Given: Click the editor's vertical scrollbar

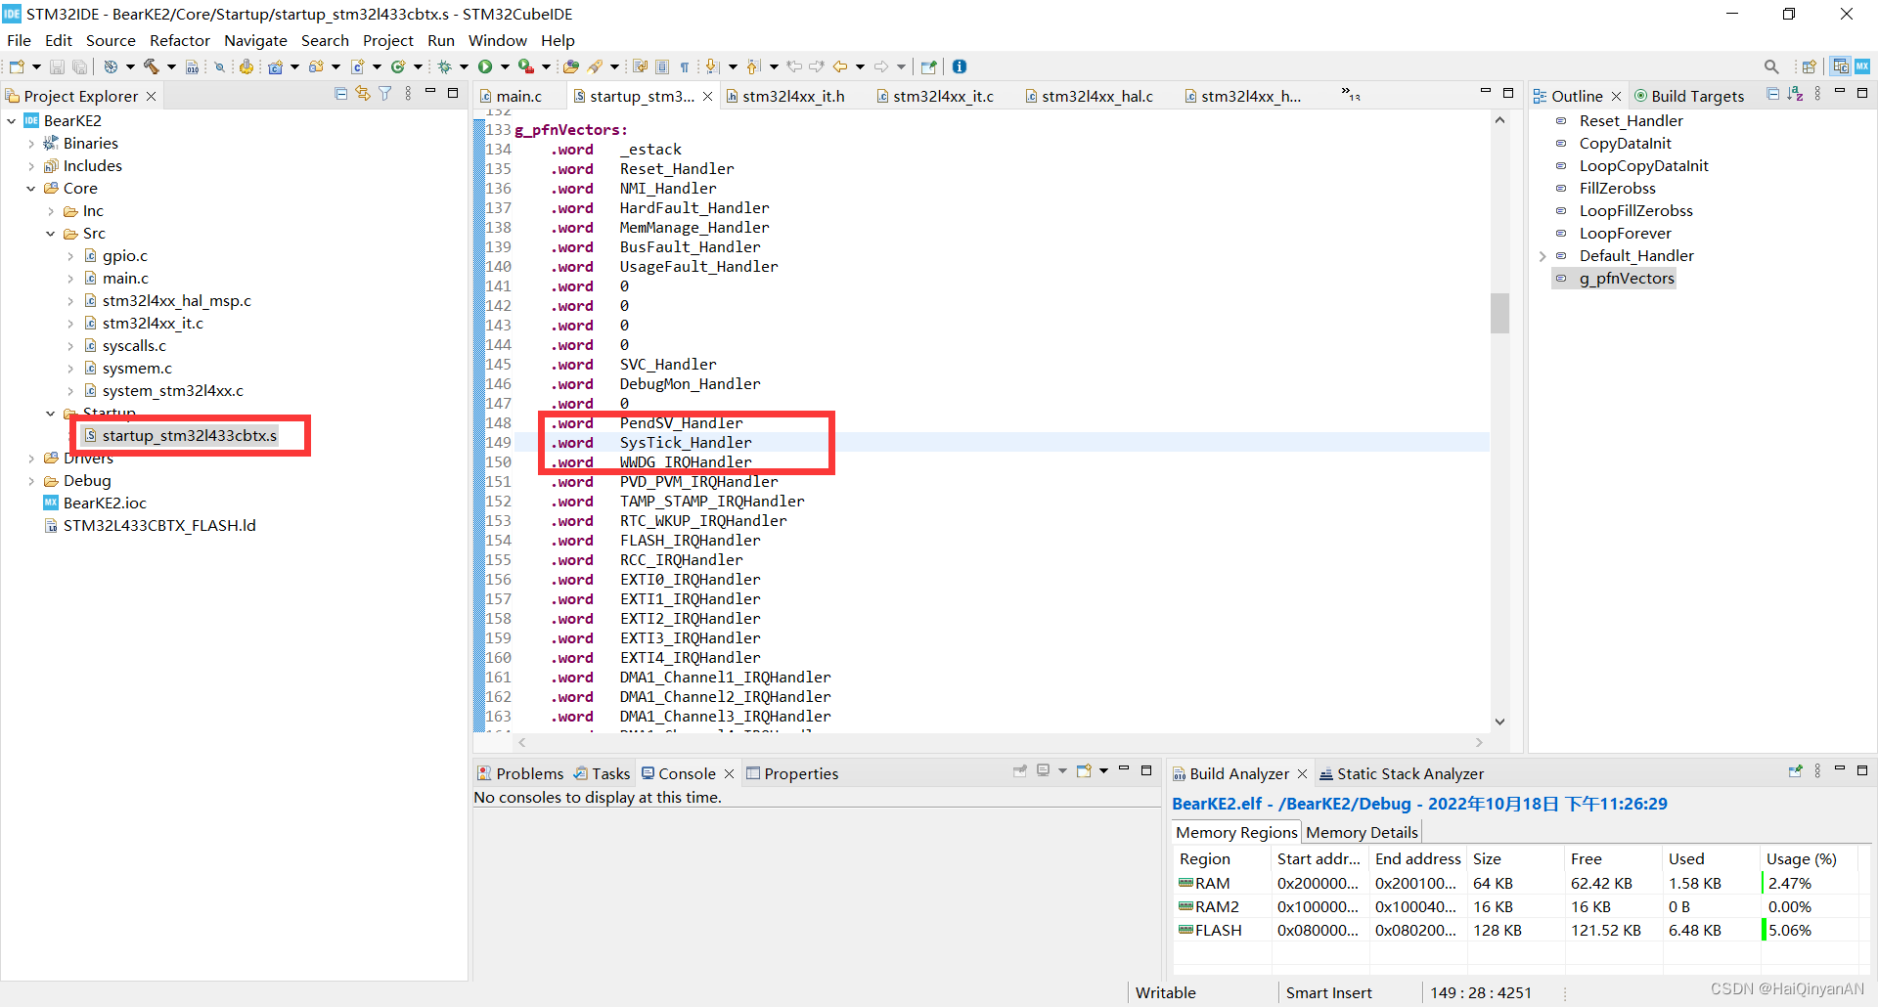Looking at the screenshot, I should (x=1499, y=313).
